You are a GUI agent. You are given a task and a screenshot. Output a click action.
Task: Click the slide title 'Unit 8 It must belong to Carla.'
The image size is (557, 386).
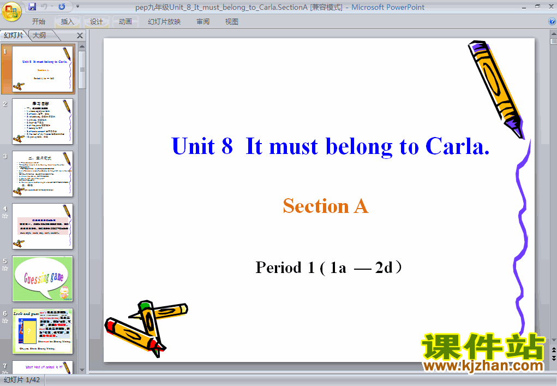click(x=331, y=146)
